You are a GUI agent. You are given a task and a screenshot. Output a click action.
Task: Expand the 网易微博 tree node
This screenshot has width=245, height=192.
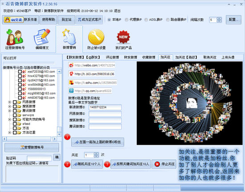point(9,102)
